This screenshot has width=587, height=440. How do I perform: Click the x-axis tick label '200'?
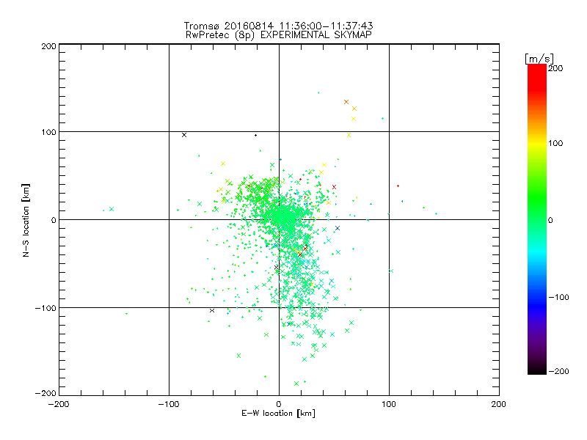click(499, 404)
